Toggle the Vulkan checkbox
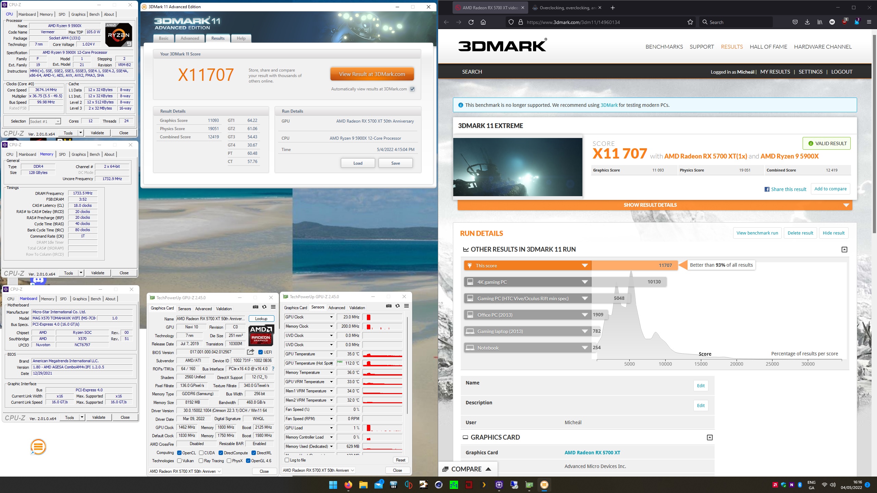The width and height of the screenshot is (877, 493). click(179, 461)
